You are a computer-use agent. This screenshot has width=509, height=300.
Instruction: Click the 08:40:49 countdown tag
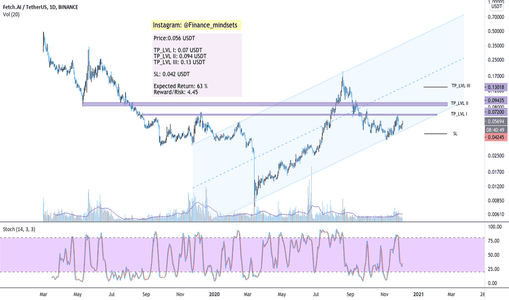[496, 130]
